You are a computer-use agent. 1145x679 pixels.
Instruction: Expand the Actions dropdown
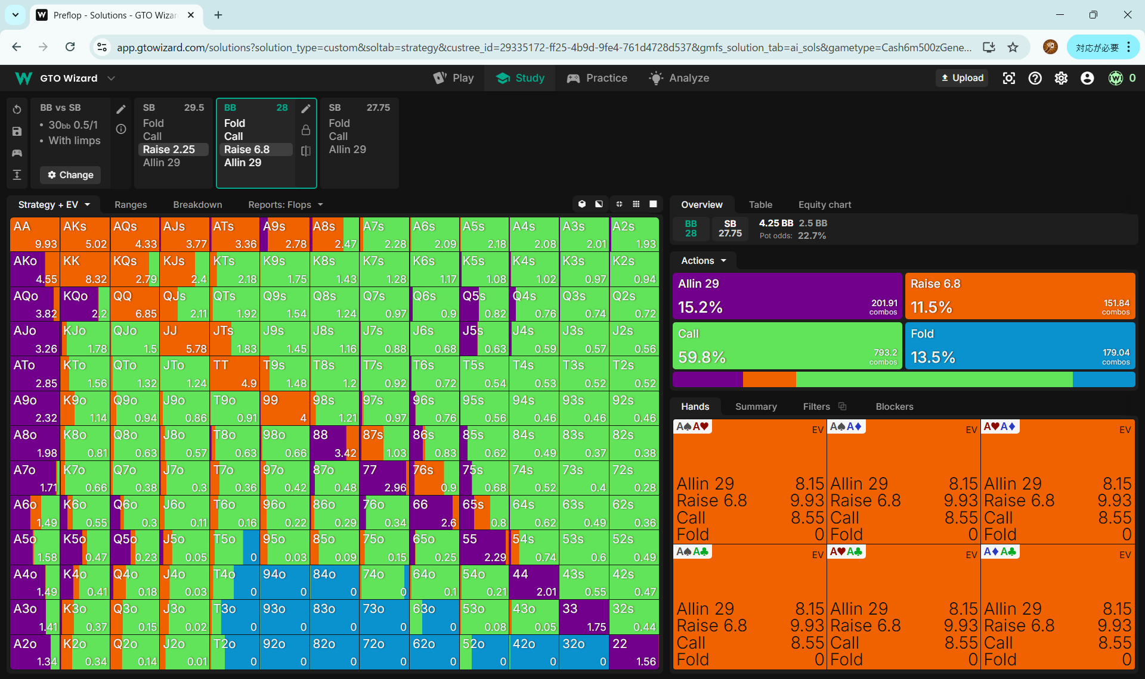[704, 260]
